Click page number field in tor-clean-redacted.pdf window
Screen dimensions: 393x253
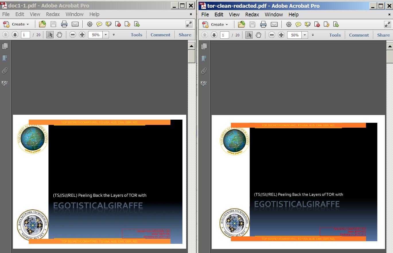224,35
